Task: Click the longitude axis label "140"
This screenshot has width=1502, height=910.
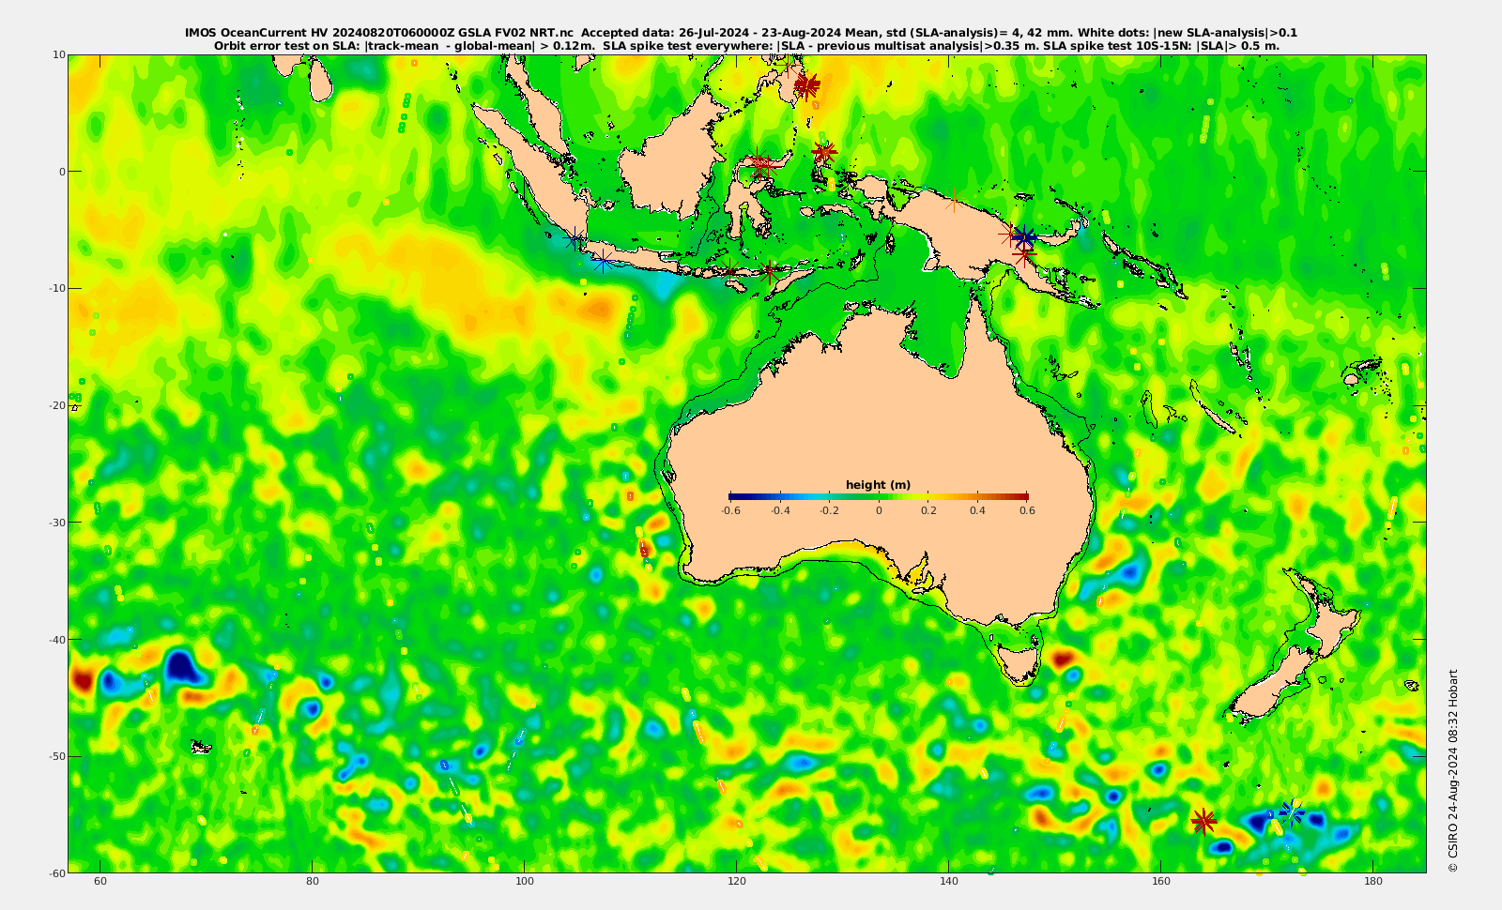Action: (949, 882)
